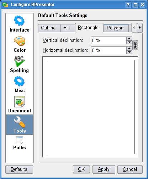
Task: Decrease Vertical declination with down arrow
Action: (x=129, y=42)
